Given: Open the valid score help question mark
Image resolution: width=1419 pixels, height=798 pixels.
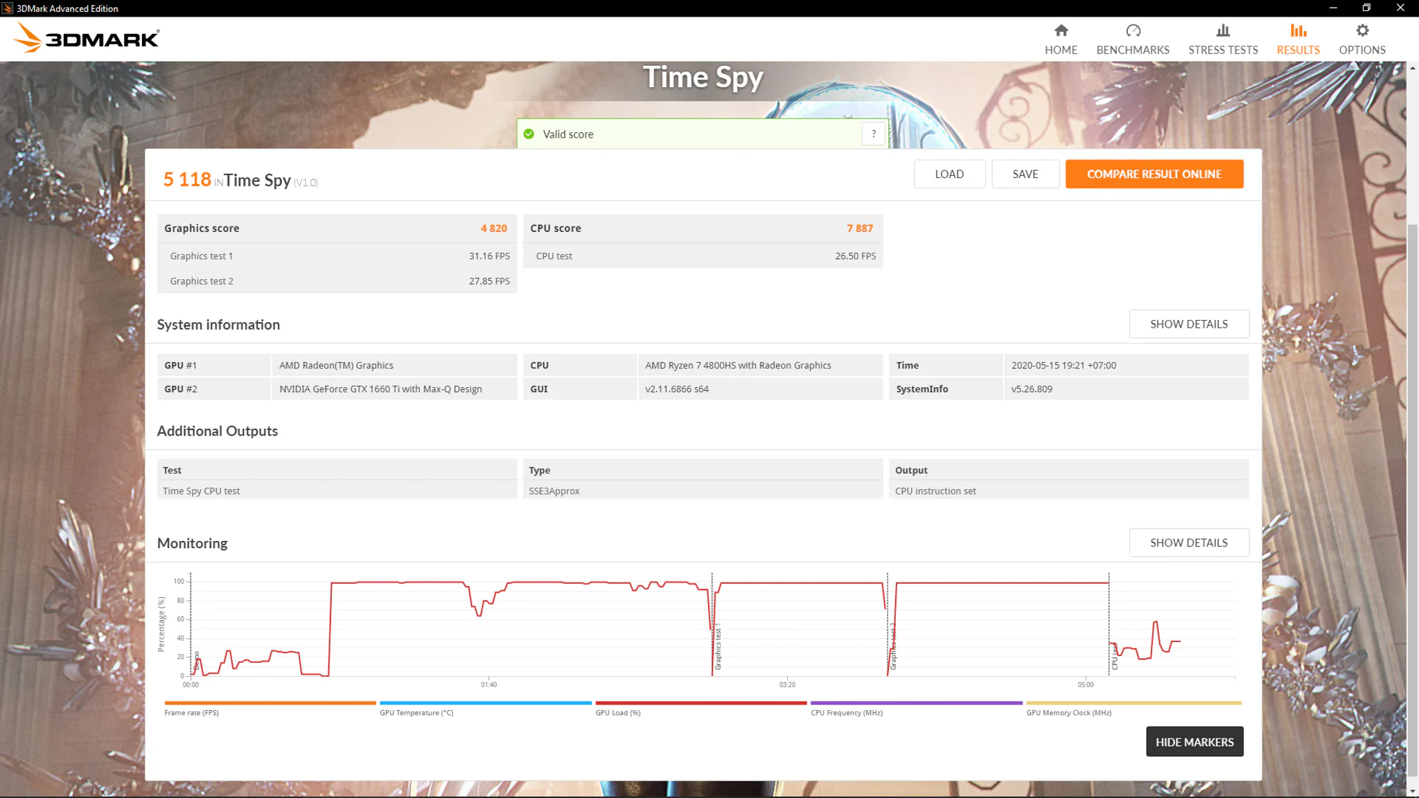Looking at the screenshot, I should [x=874, y=134].
